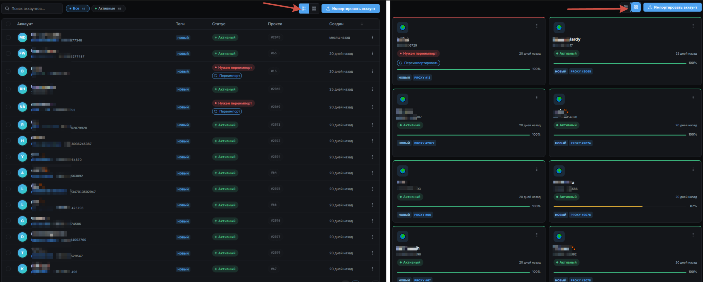Click the avatar K in row #67

pos(22,269)
